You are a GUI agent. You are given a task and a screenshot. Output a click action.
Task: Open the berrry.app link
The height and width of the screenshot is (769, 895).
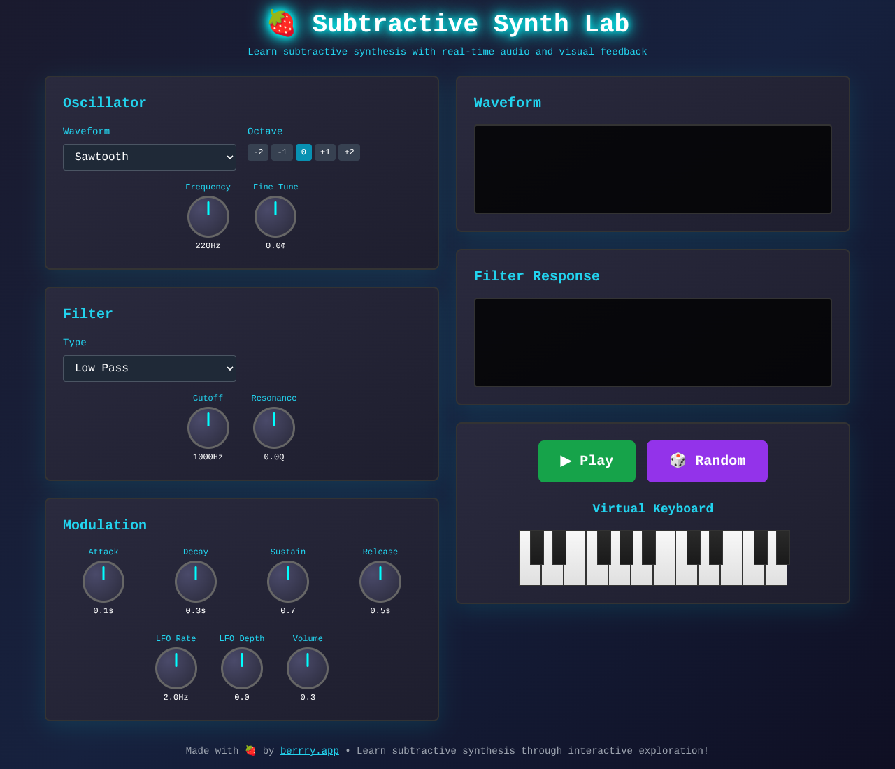309,751
